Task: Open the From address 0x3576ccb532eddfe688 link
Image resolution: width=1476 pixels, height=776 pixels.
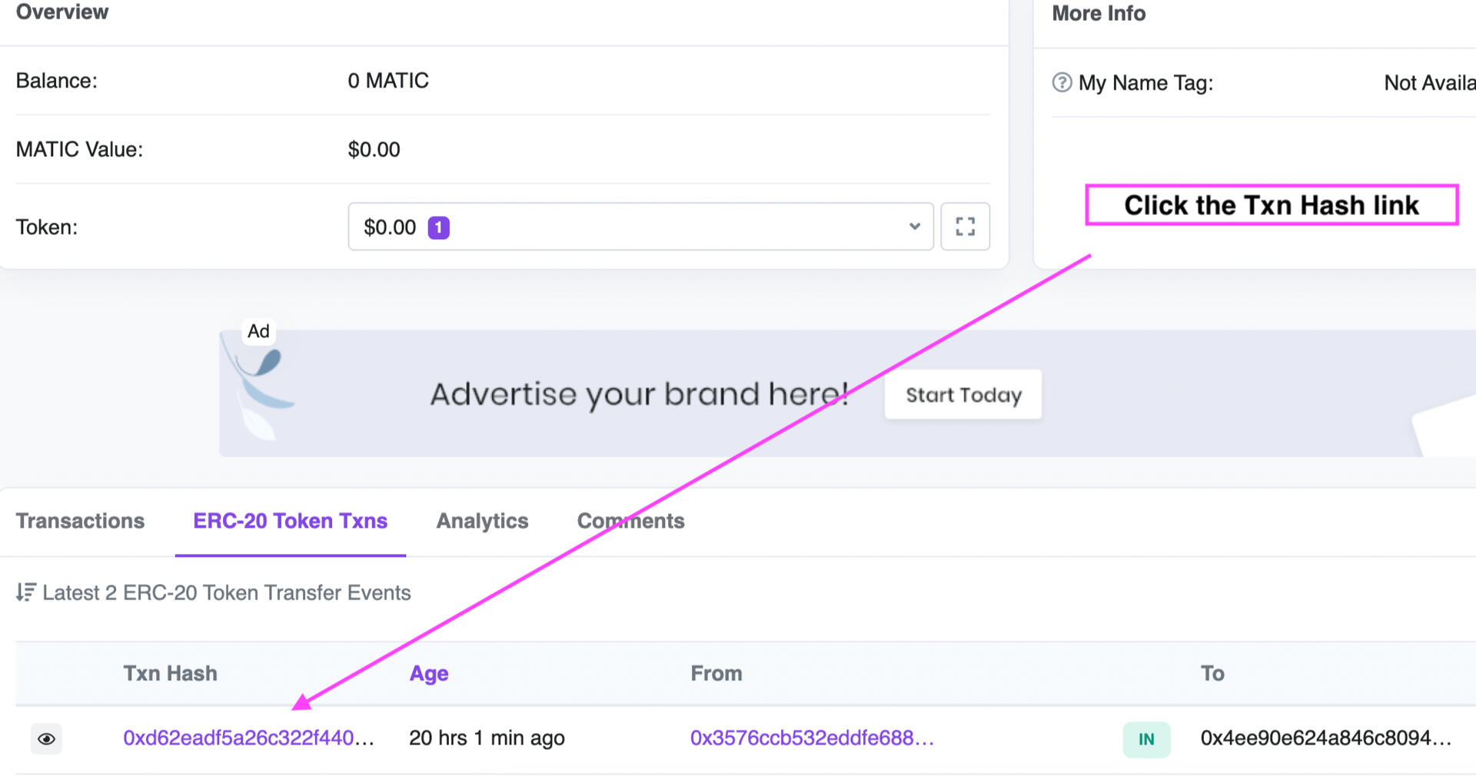Action: [812, 738]
